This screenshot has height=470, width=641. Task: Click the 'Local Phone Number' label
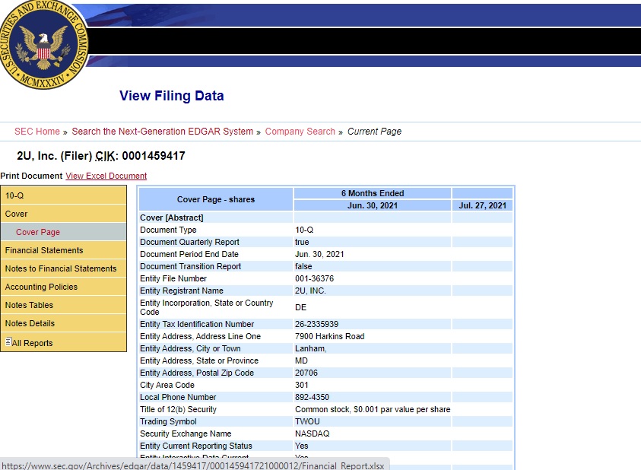point(178,397)
